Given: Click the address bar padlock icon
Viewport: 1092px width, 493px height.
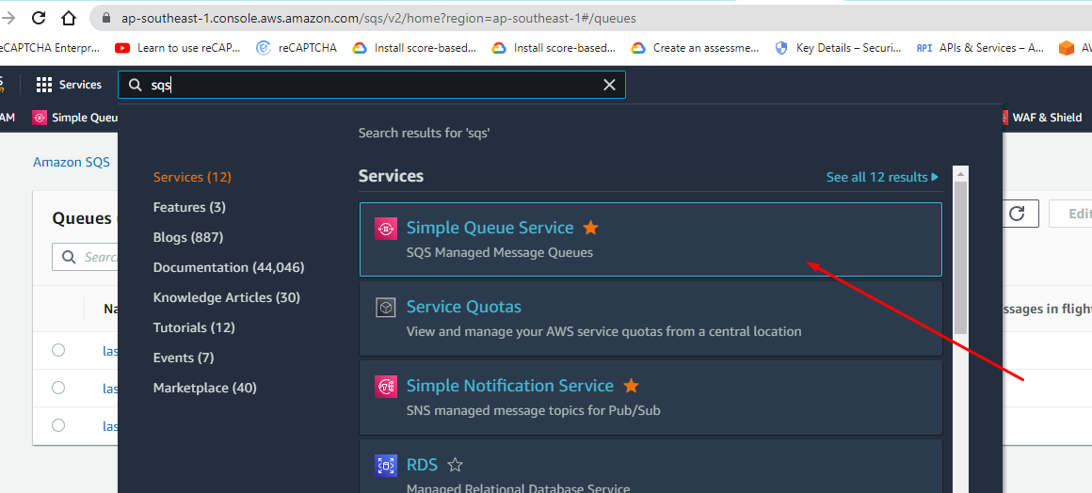Looking at the screenshot, I should 106,18.
